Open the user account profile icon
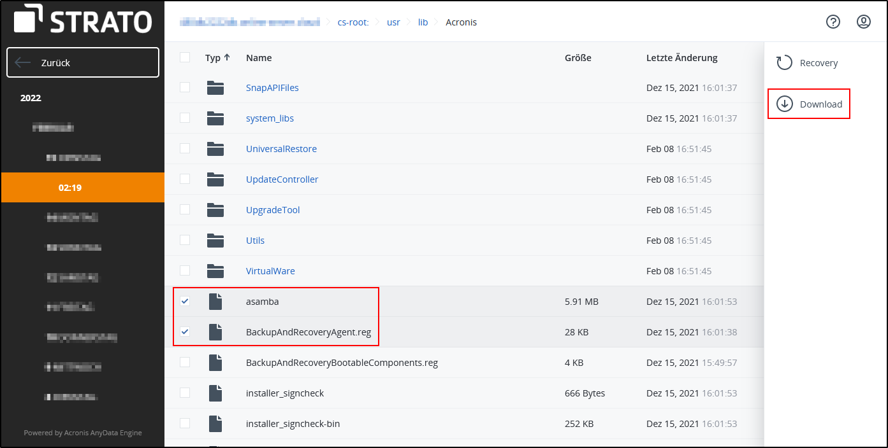The height and width of the screenshot is (448, 888). click(863, 22)
